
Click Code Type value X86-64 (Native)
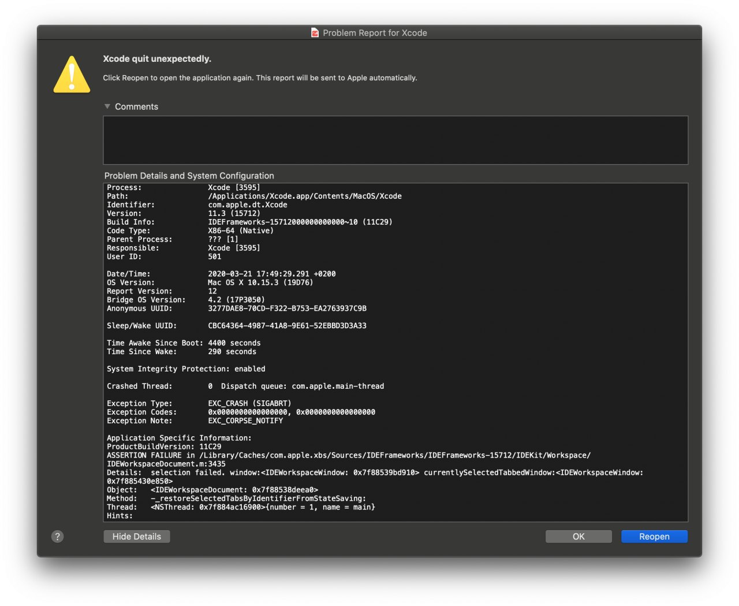(241, 231)
